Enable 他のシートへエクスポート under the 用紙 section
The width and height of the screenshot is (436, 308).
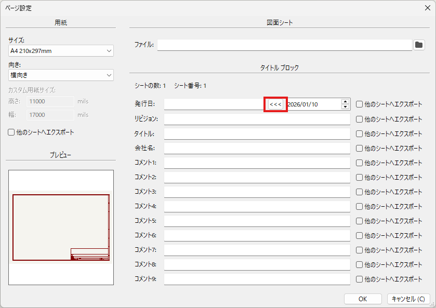[11, 132]
